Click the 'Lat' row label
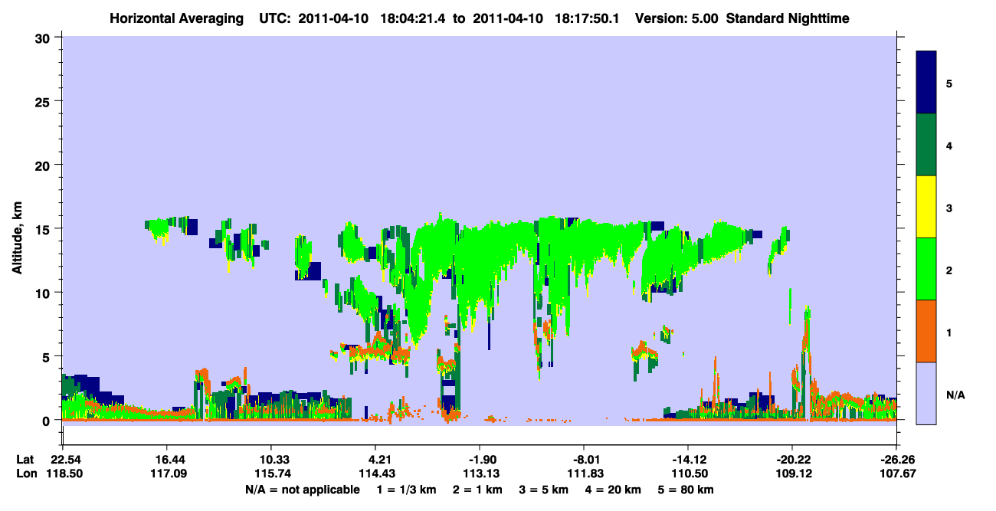The height and width of the screenshot is (511, 996). tap(25, 460)
